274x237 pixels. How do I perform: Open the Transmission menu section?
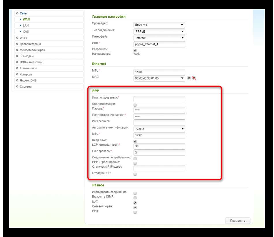[49, 68]
